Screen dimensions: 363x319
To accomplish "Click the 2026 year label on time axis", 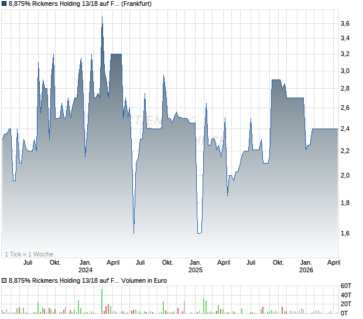I will click(306, 270).
